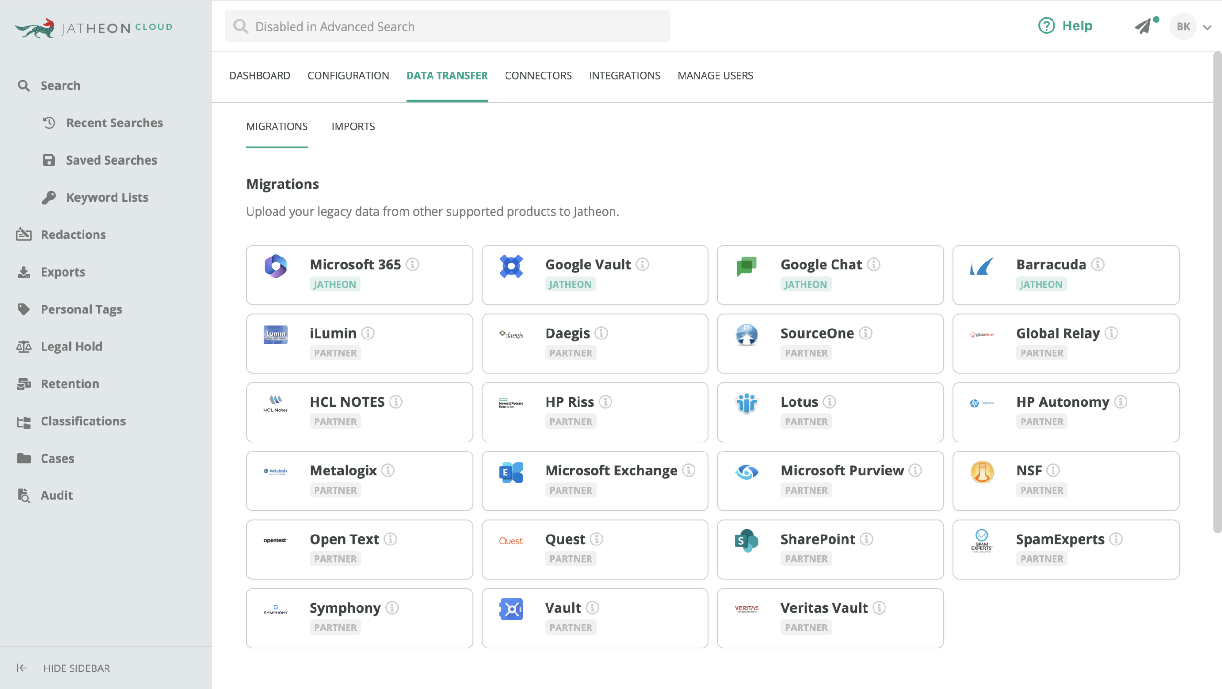Show info for Microsoft 365

(412, 264)
